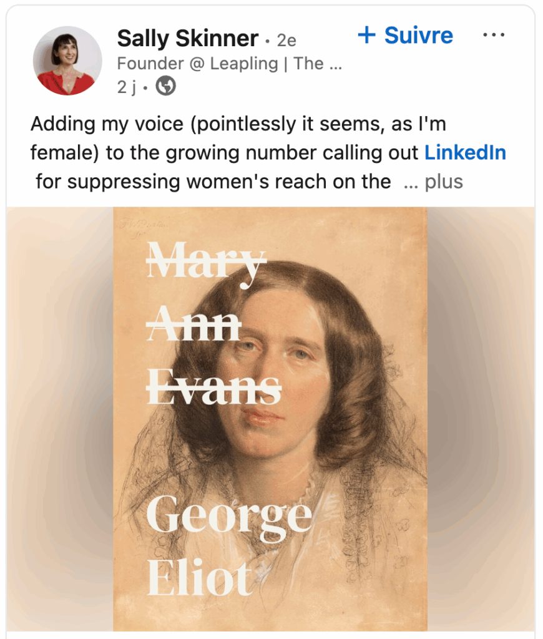Click the "2e" connection degree badge
This screenshot has height=639, width=543.
pos(286,41)
